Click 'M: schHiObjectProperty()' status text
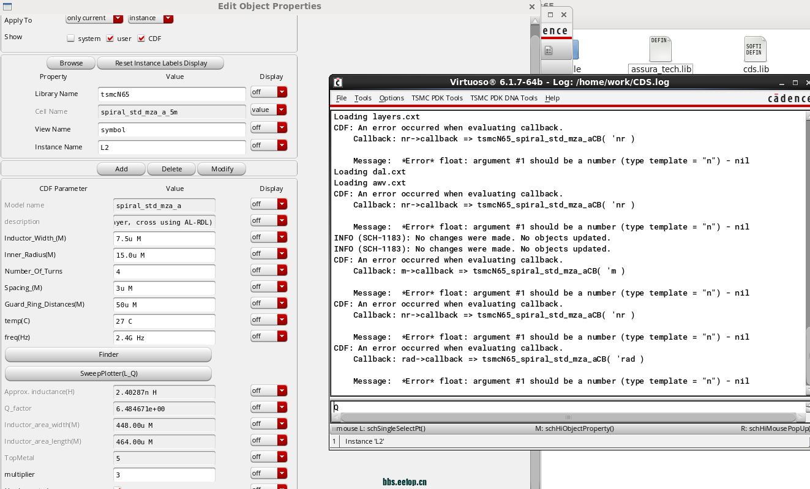Image resolution: width=810 pixels, height=489 pixels. coord(574,429)
